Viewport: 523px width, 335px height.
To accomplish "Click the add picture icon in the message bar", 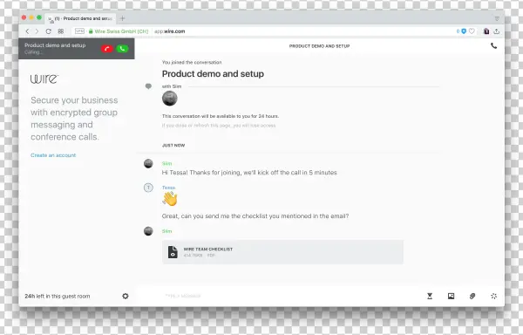I will 451,296.
